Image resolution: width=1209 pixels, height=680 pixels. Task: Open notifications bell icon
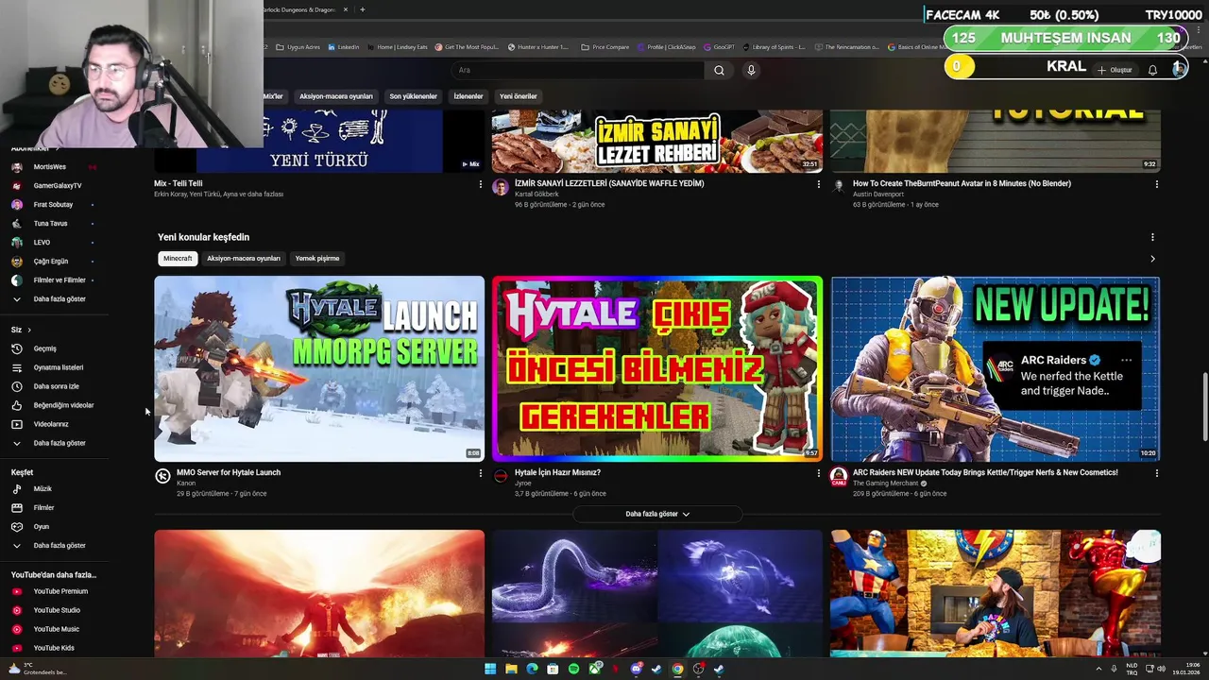click(x=1152, y=70)
